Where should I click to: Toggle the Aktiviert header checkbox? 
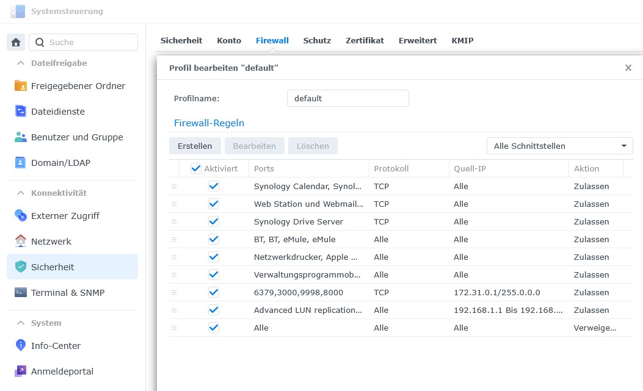click(x=196, y=168)
